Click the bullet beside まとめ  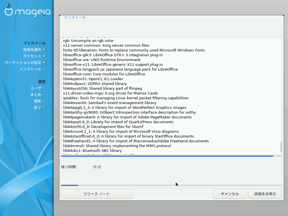[44, 94]
